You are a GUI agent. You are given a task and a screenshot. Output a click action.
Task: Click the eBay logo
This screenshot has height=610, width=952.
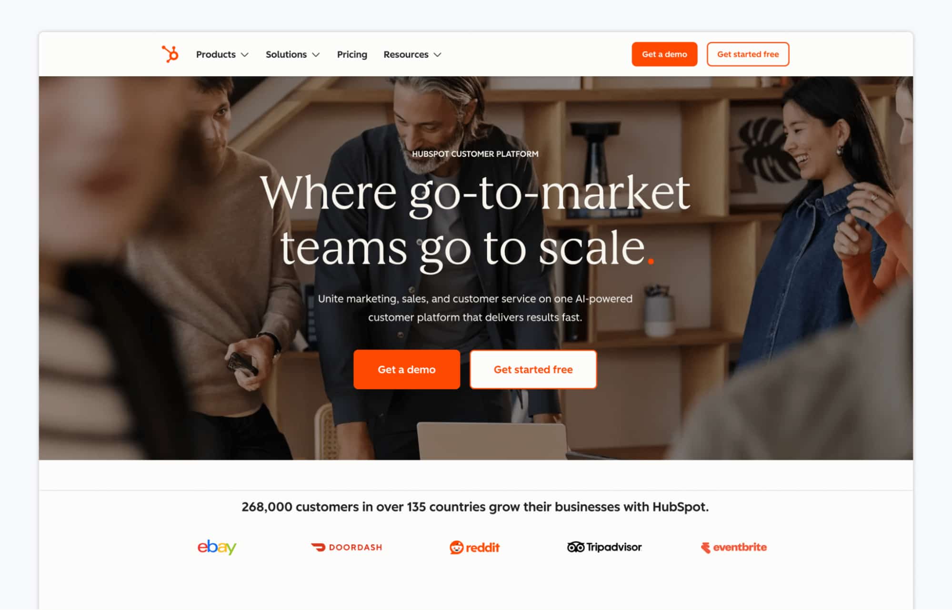[x=217, y=547]
